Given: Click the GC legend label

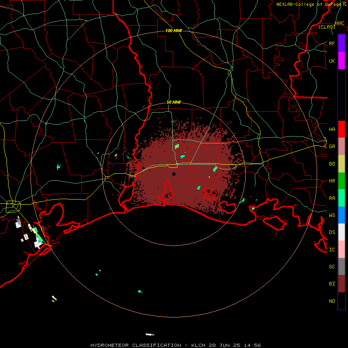Looking at the screenshot, I should tap(332, 266).
